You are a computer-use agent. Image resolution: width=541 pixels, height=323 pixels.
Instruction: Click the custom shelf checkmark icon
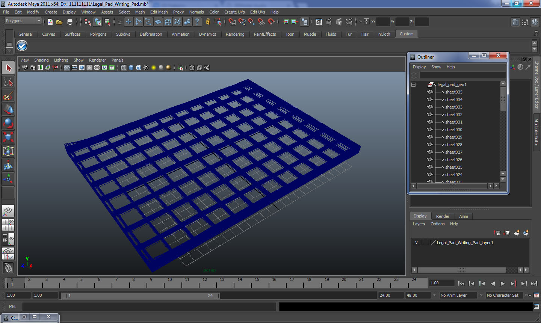(x=22, y=46)
